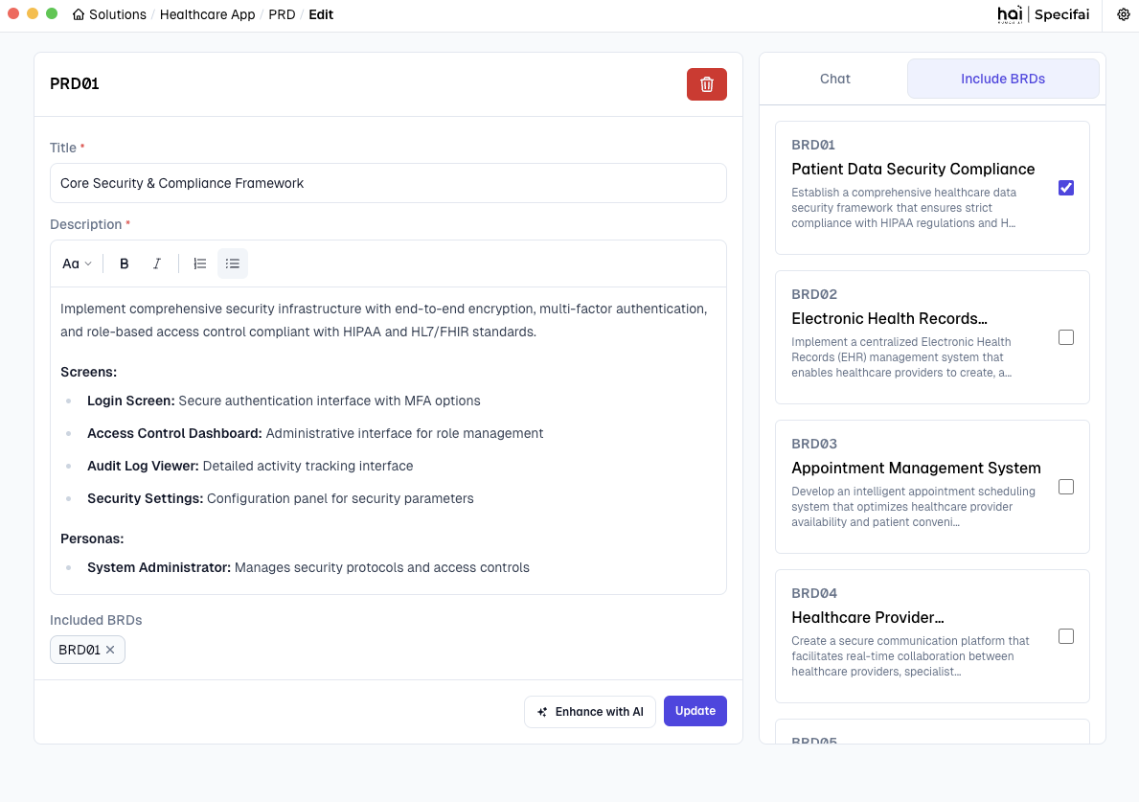Viewport: 1139px width, 802px height.
Task: Open Healthcare App breadcrumb link
Action: 207,14
